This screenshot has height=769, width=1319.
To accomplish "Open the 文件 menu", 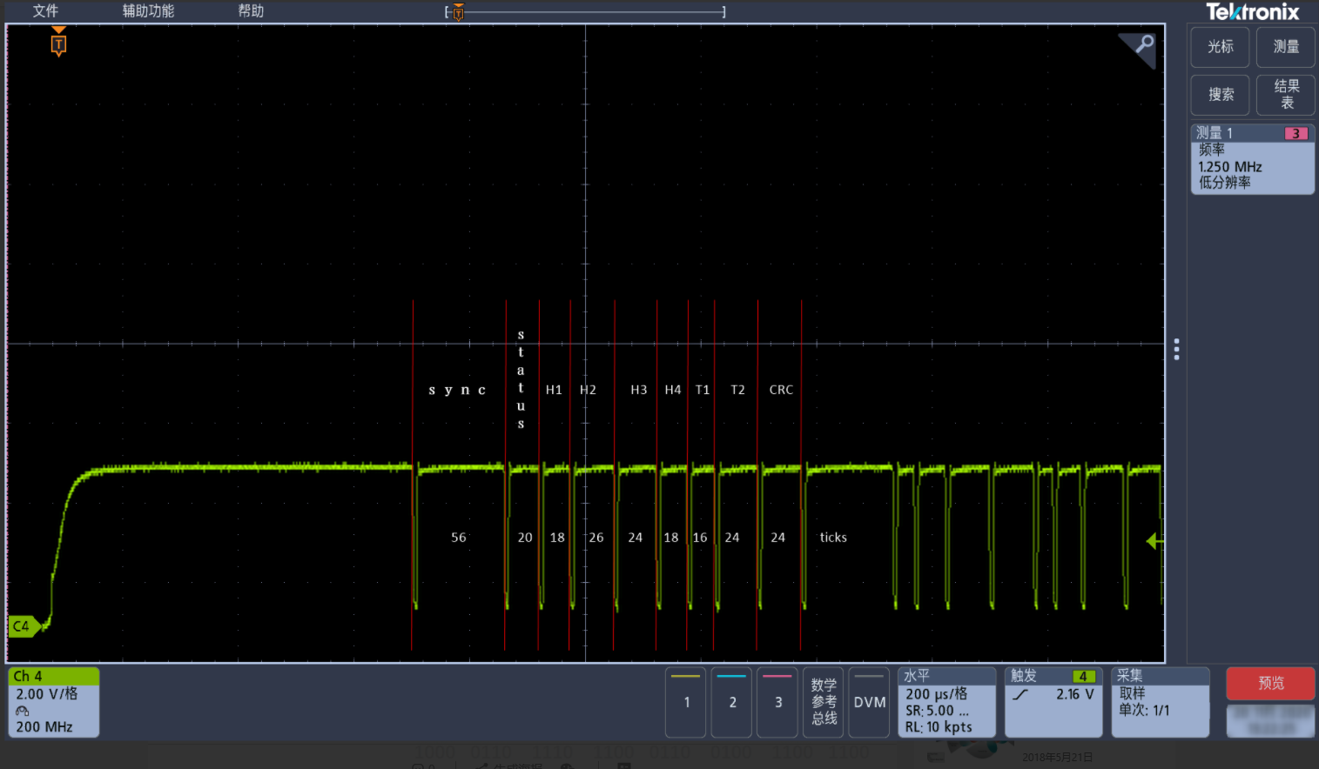I will click(x=44, y=11).
